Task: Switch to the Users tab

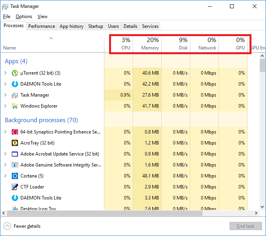Action: point(113,26)
